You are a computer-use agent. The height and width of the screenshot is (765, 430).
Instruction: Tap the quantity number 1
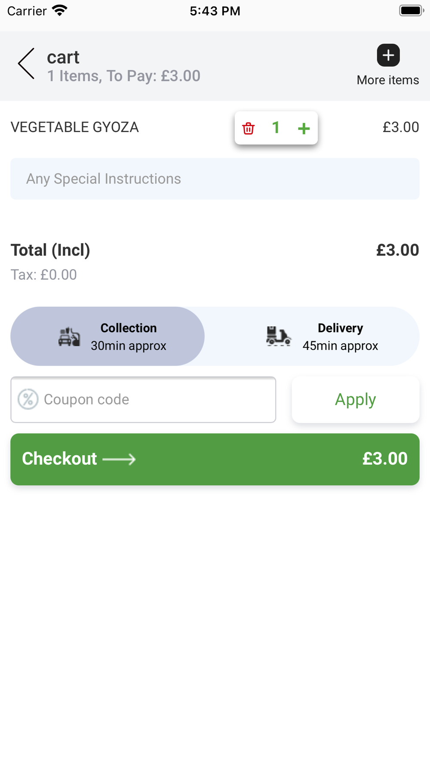pyautogui.click(x=276, y=128)
